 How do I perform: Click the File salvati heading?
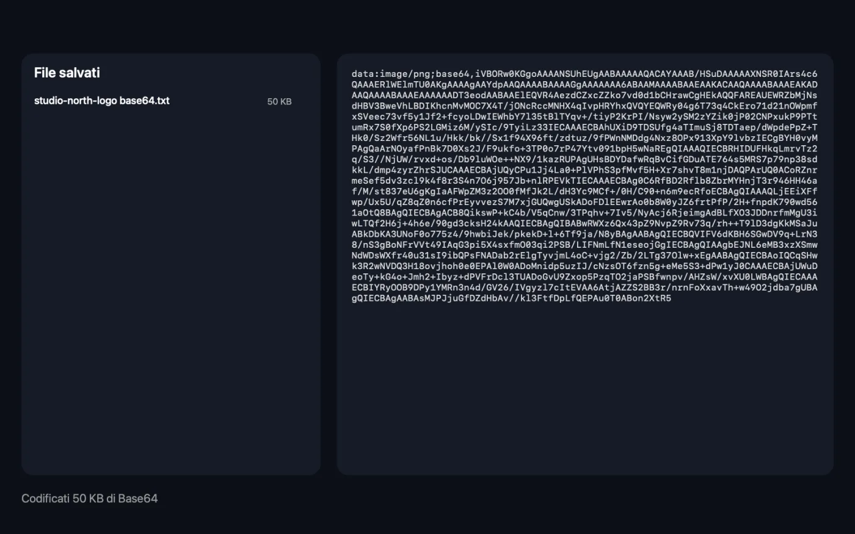pyautogui.click(x=67, y=73)
